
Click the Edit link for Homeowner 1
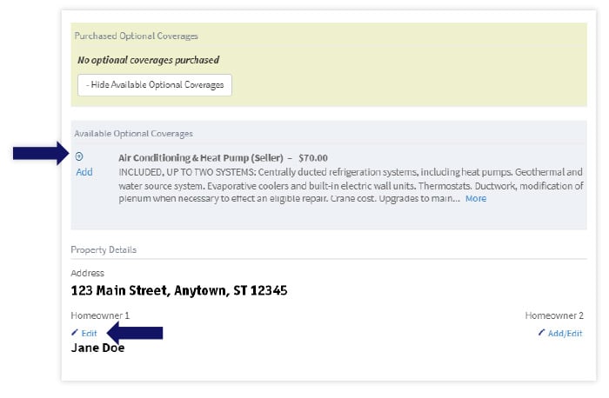pos(90,334)
